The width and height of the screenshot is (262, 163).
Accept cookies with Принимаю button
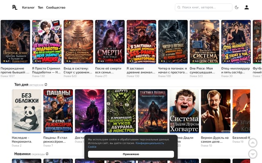point(131,154)
